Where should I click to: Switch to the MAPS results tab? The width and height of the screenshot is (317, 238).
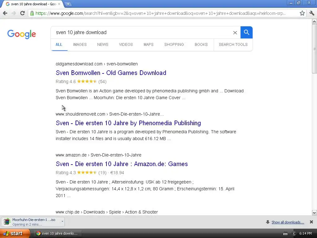point(148,45)
